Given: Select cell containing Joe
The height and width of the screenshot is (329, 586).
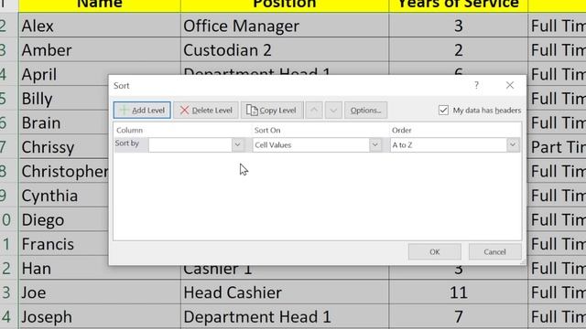Looking at the screenshot, I should (x=100, y=292).
